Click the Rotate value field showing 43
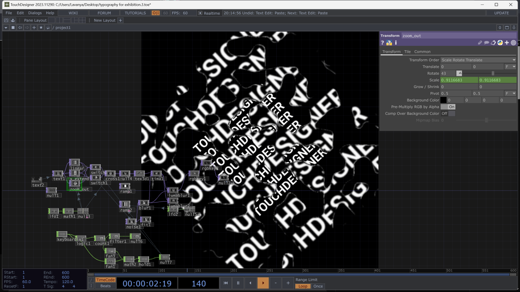The image size is (520, 292). [x=448, y=73]
